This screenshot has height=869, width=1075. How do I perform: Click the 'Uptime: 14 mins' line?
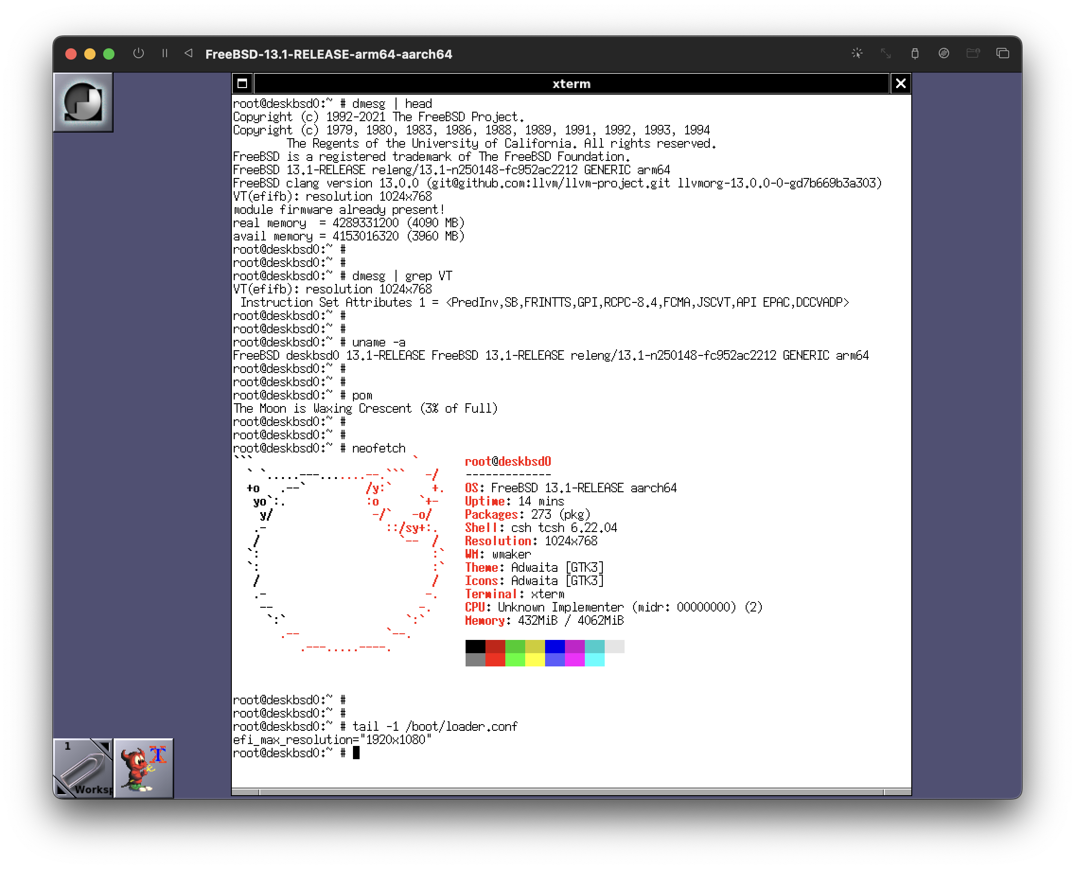[x=514, y=501]
